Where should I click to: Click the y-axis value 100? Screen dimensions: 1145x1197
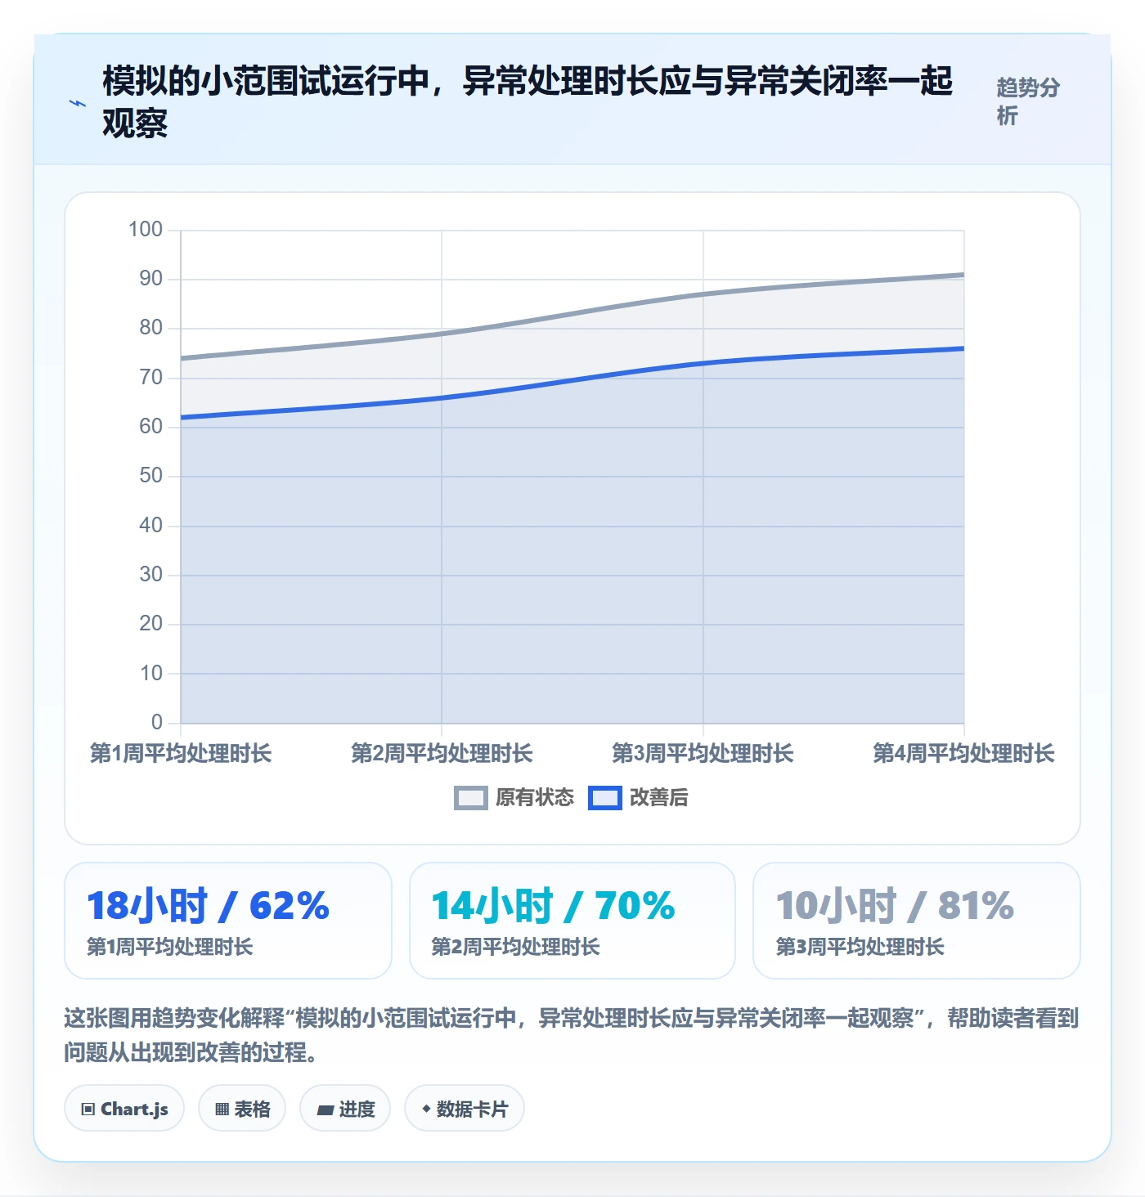click(x=146, y=229)
